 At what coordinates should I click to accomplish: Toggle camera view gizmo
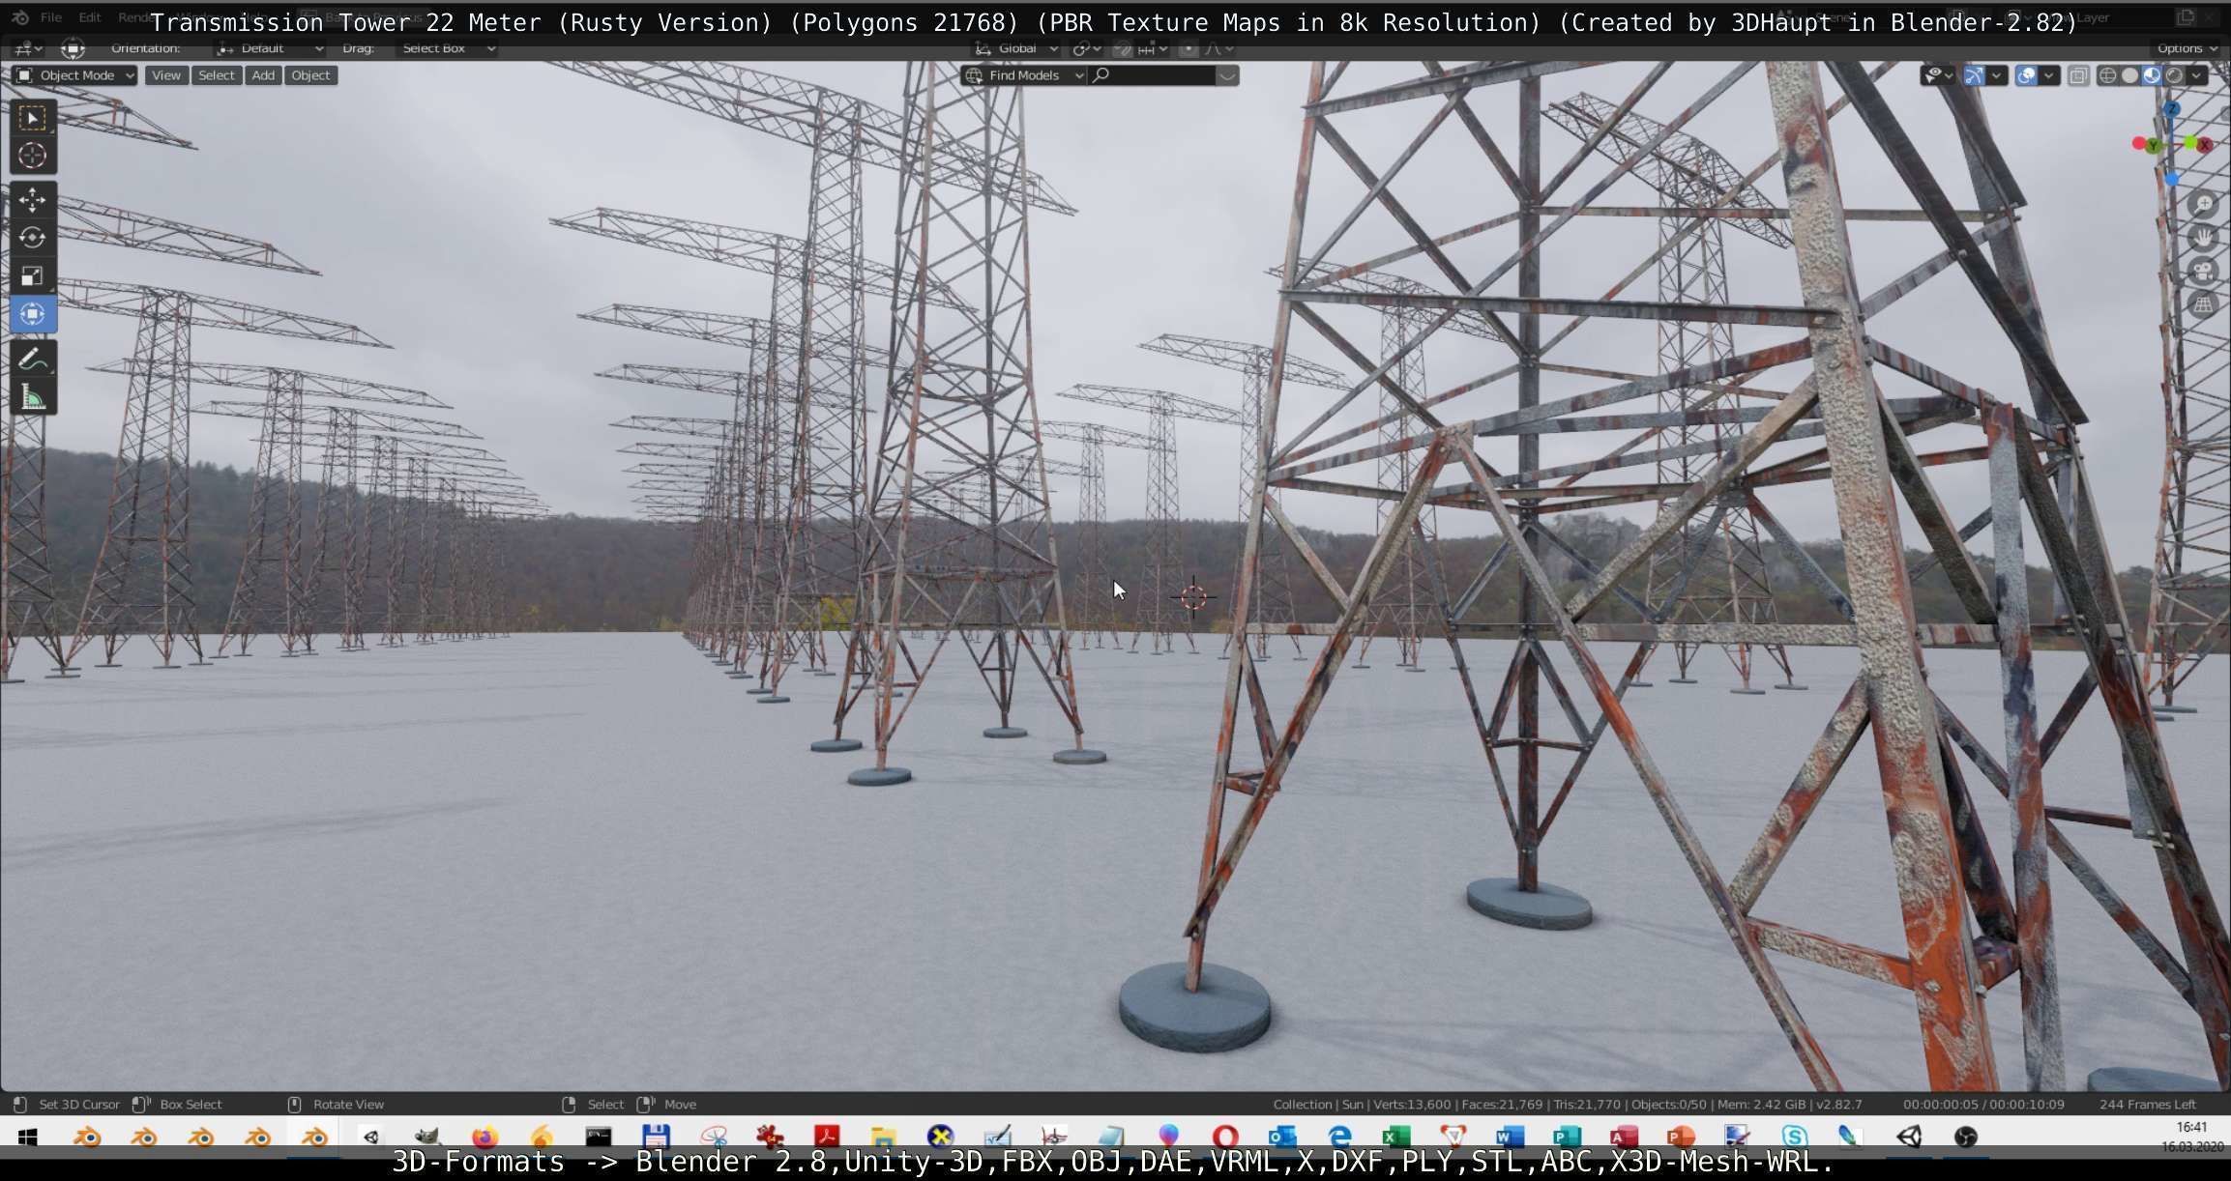coord(2204,272)
